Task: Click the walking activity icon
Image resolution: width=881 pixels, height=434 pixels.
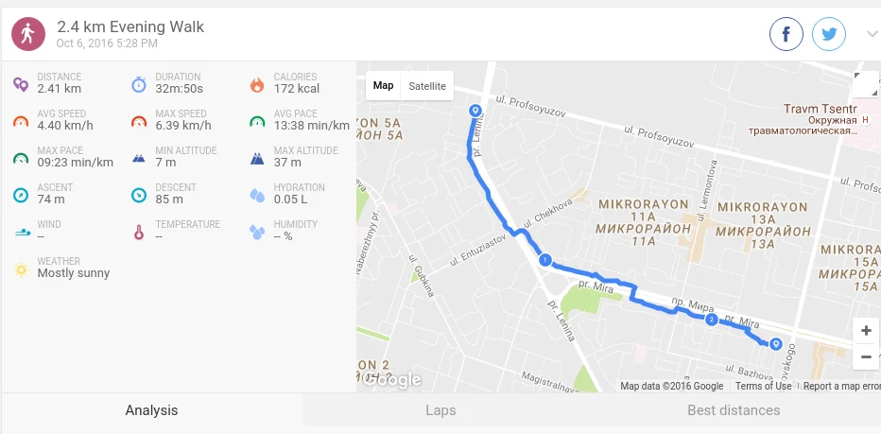Action: [x=28, y=34]
